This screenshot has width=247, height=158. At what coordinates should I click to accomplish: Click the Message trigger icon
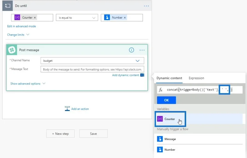[160, 139]
